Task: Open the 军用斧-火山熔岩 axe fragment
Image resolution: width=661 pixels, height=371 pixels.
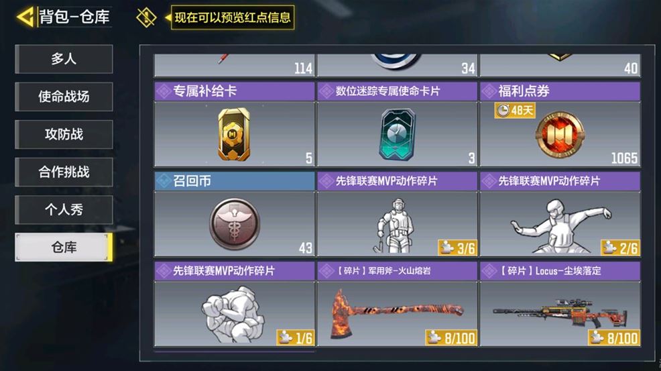Action: tap(397, 304)
